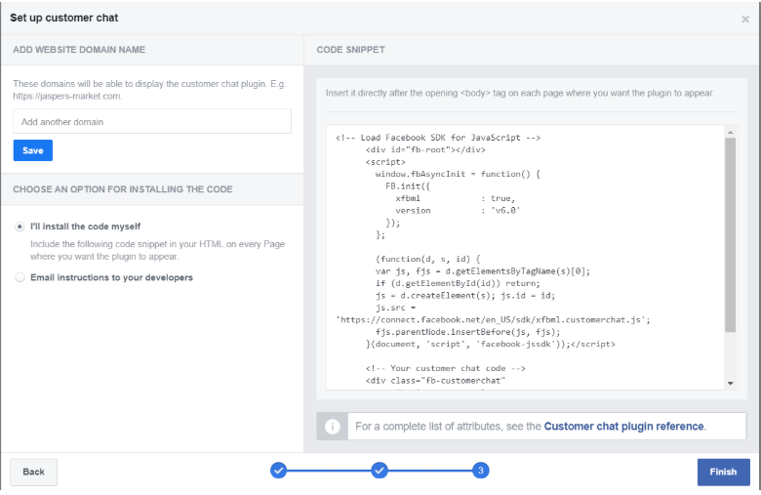Screen dimensions: 761x495
Task: Click the var js, fjs code line
Action: 483,271
